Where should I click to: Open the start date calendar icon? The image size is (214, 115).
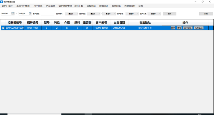point(13,14)
